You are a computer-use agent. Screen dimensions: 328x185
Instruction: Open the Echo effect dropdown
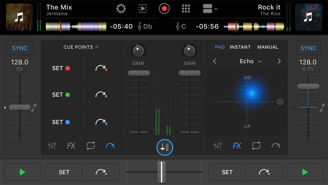[x=250, y=61]
